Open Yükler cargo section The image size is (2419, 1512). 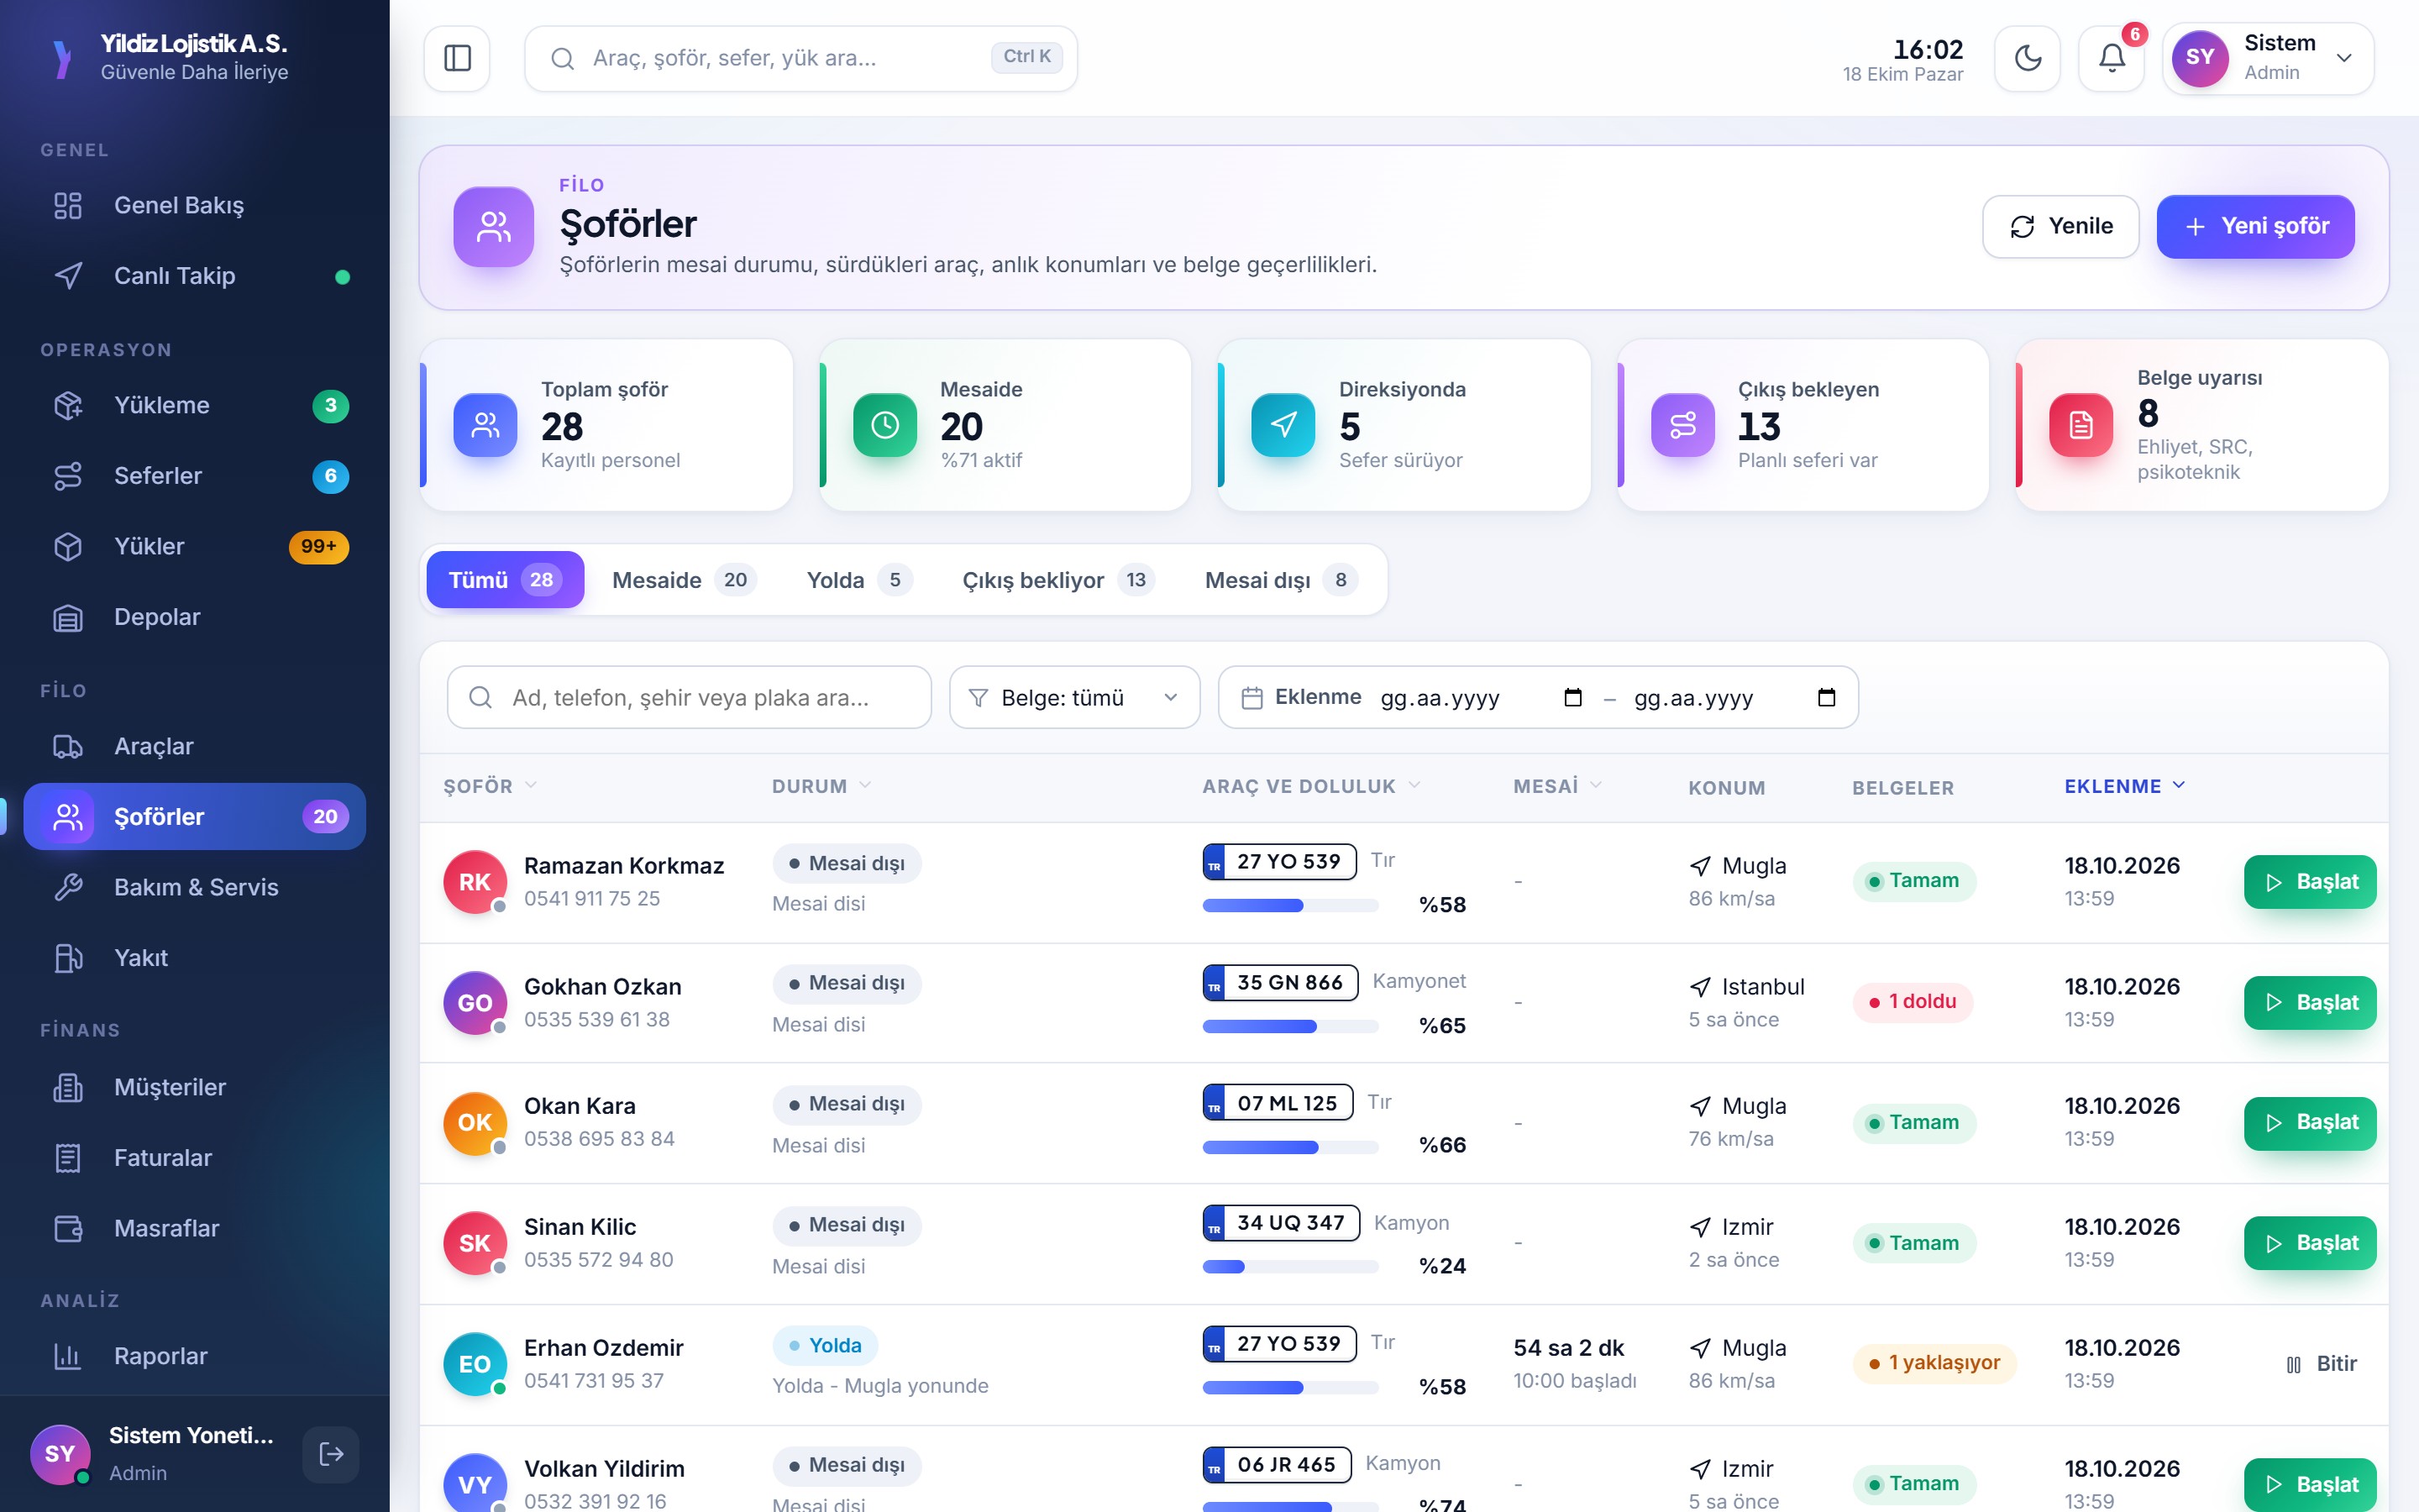(x=195, y=546)
